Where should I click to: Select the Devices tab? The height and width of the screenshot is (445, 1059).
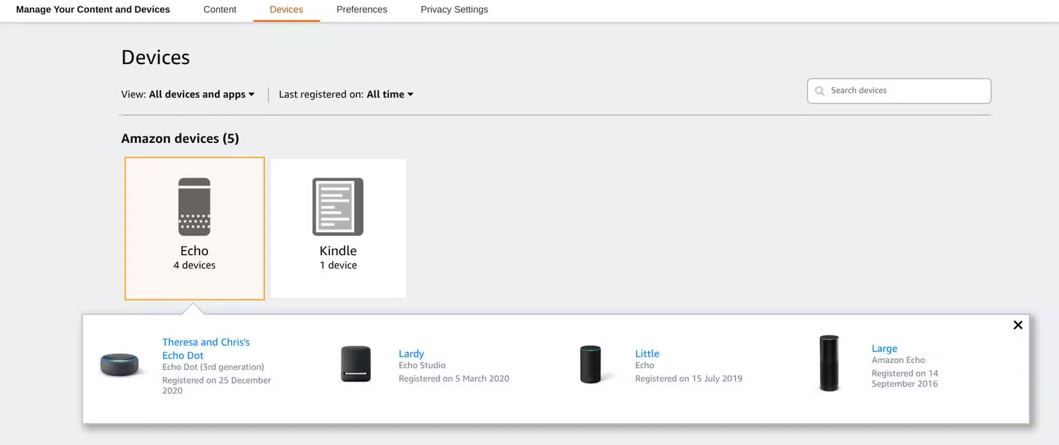(286, 10)
